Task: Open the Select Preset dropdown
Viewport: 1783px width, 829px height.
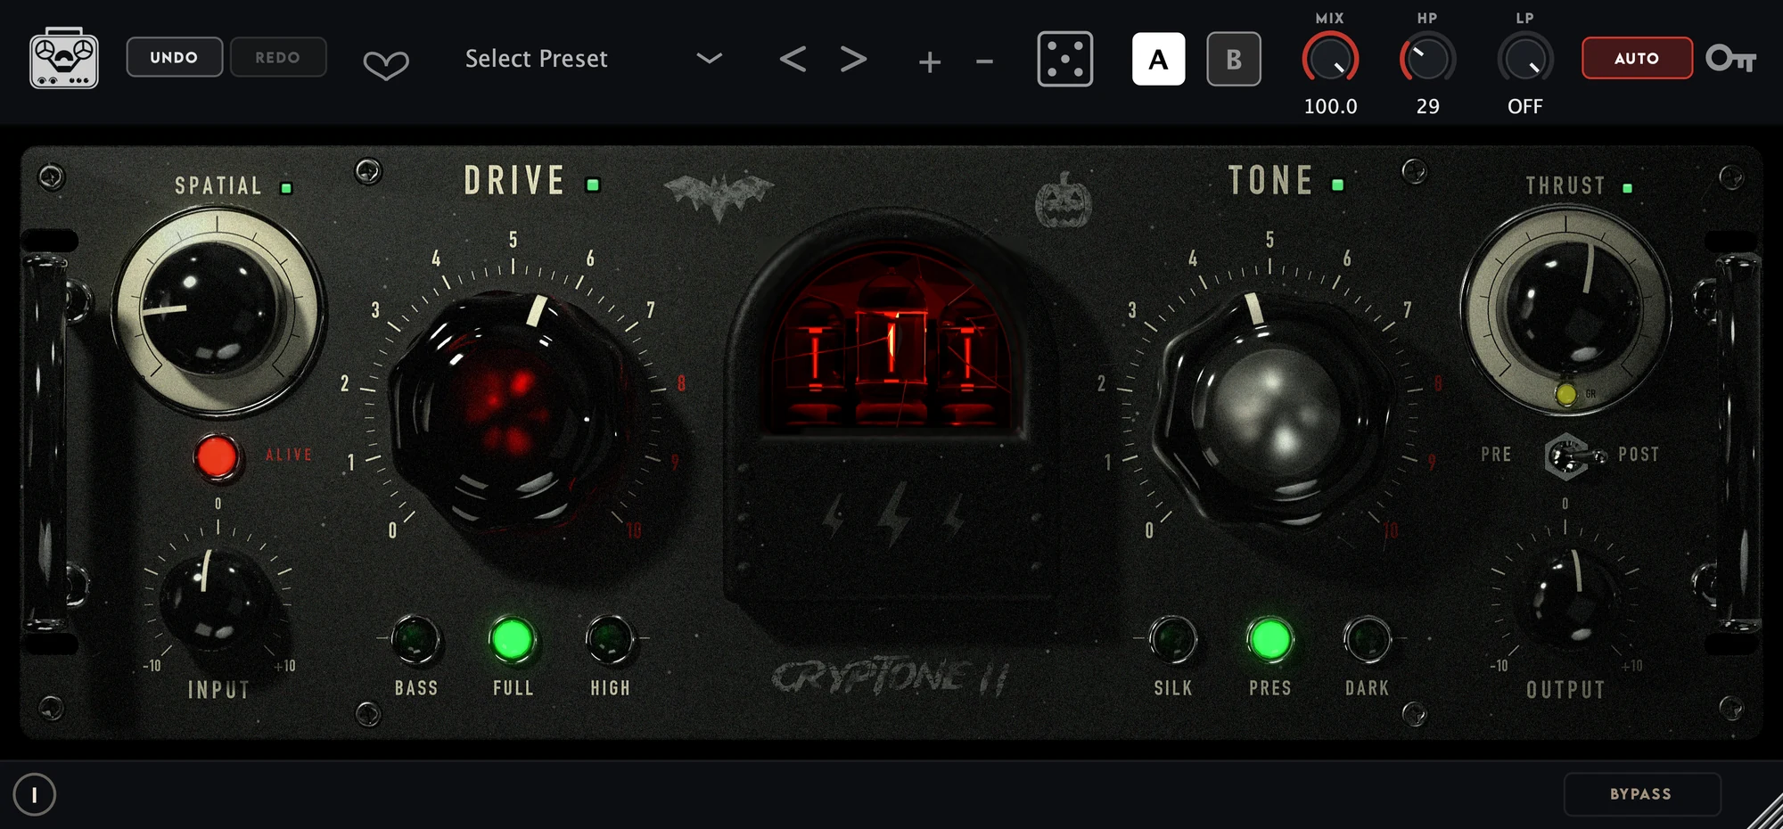Action: click(x=537, y=59)
